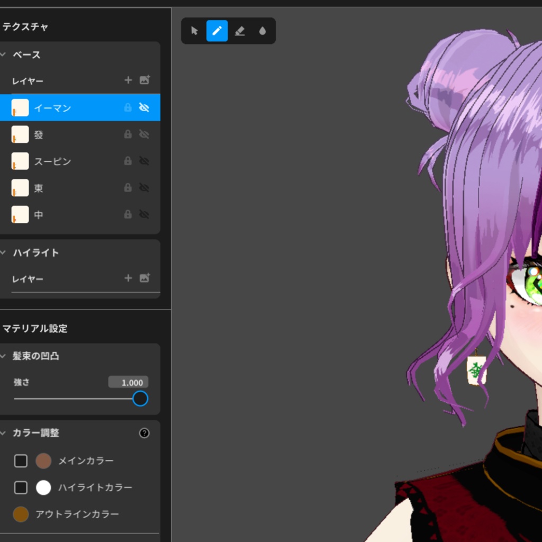The height and width of the screenshot is (542, 542).
Task: Click the lock icon on the 中 layer
Action: tap(127, 214)
